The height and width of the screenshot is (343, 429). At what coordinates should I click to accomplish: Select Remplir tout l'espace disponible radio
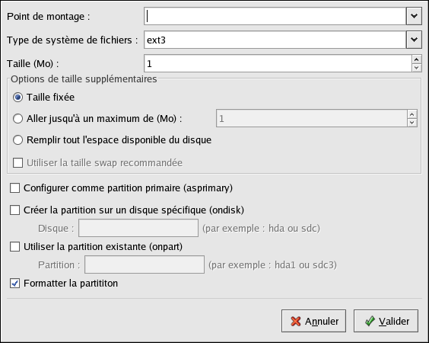coord(17,139)
